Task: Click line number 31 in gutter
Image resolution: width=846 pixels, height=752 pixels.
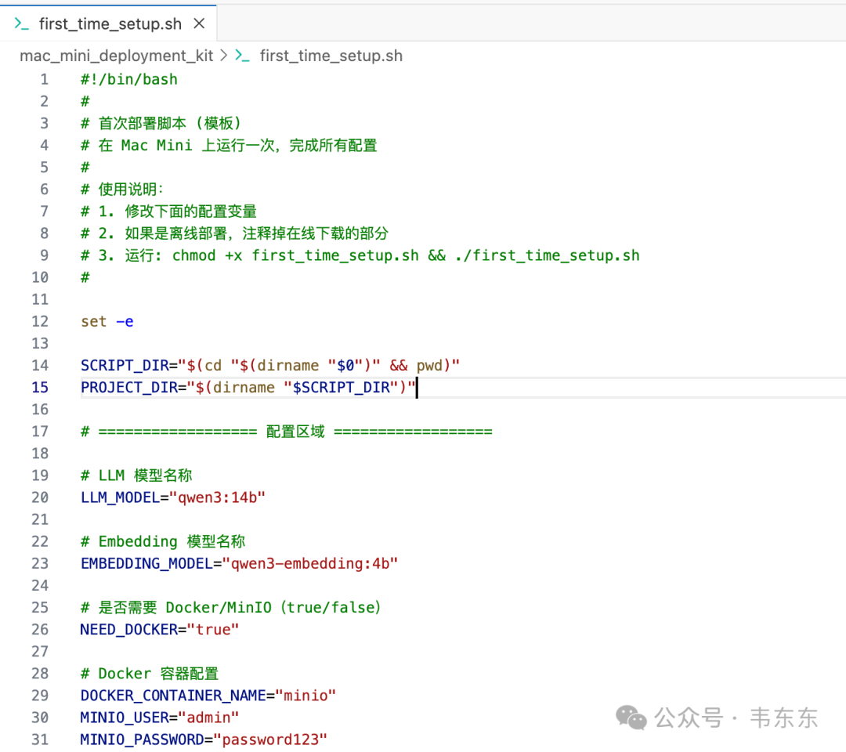Action: [x=40, y=739]
